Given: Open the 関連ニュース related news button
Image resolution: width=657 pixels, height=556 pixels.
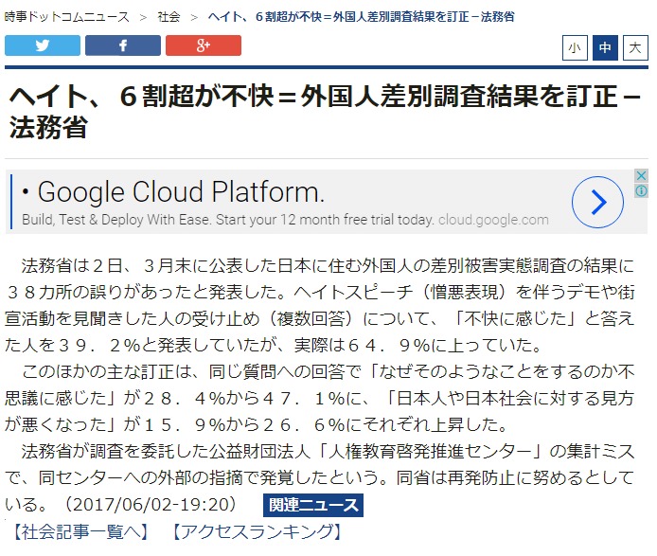Looking at the screenshot, I should click(312, 505).
